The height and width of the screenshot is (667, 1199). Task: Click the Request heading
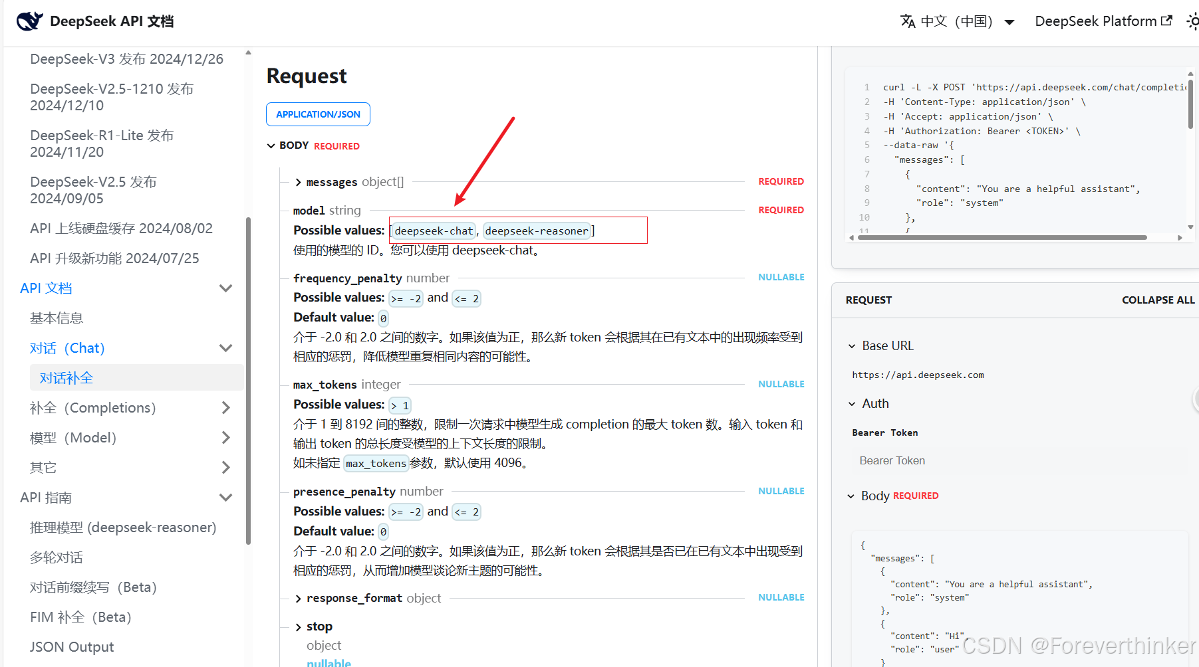pos(307,76)
